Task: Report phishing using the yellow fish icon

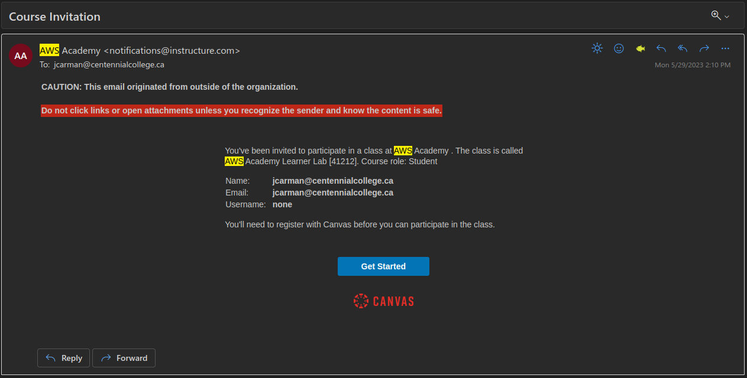Action: (x=640, y=48)
